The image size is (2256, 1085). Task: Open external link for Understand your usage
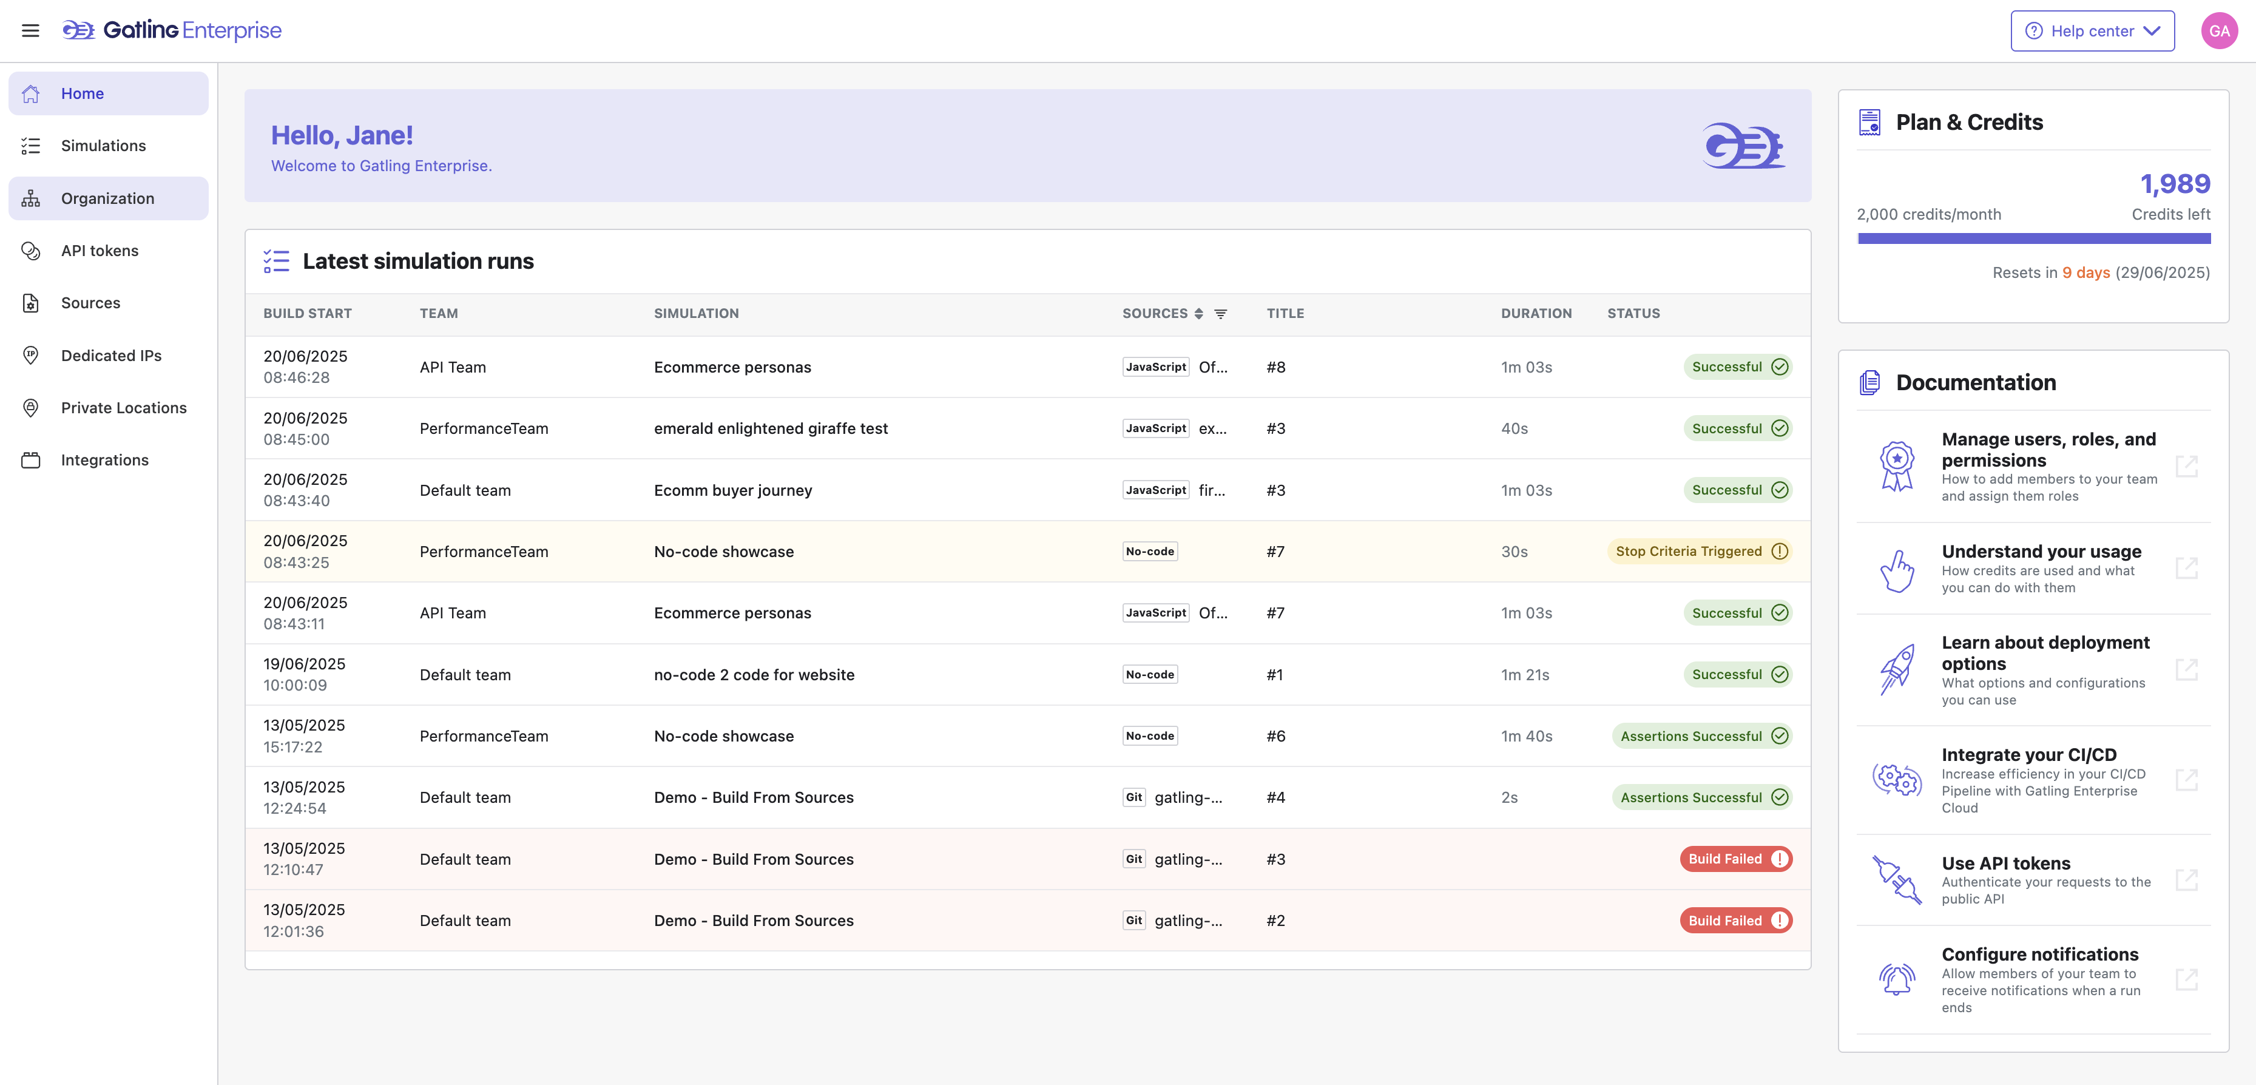(x=2187, y=569)
